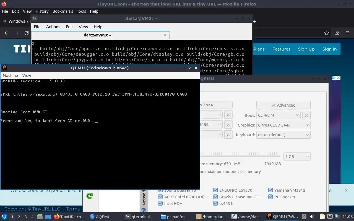Viewport: 354px width, 221px height.
Task: Open Firefox hamburger application menu
Action: pos(347,33)
